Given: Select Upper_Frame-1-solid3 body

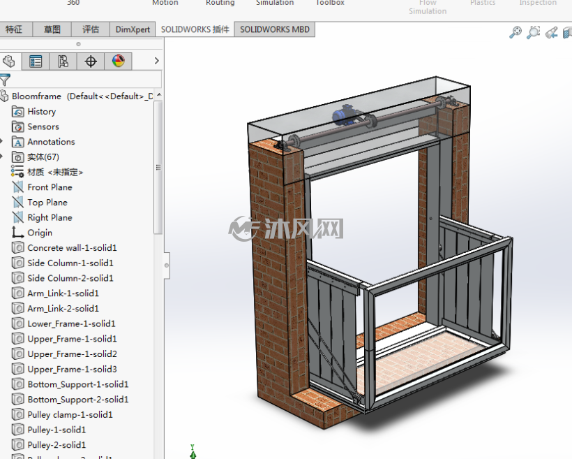Looking at the screenshot, I should click(65, 369).
